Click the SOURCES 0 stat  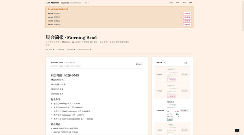pos(71,49)
